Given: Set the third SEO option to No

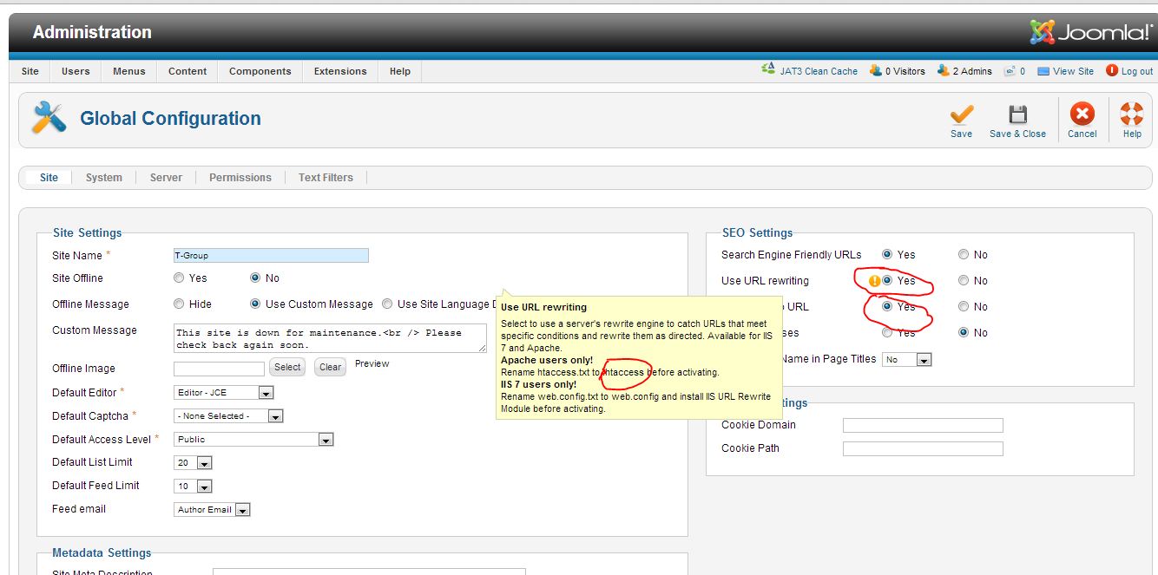Looking at the screenshot, I should coord(964,307).
